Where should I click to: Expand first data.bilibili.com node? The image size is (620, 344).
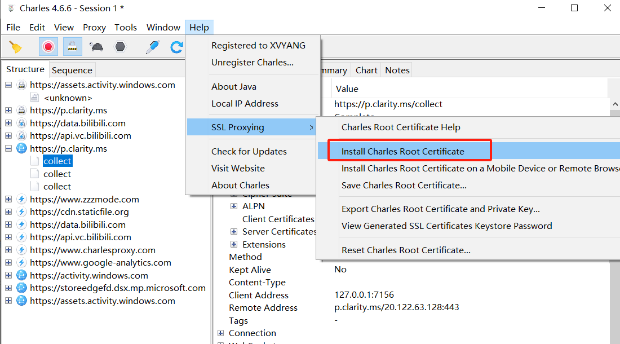click(8, 123)
